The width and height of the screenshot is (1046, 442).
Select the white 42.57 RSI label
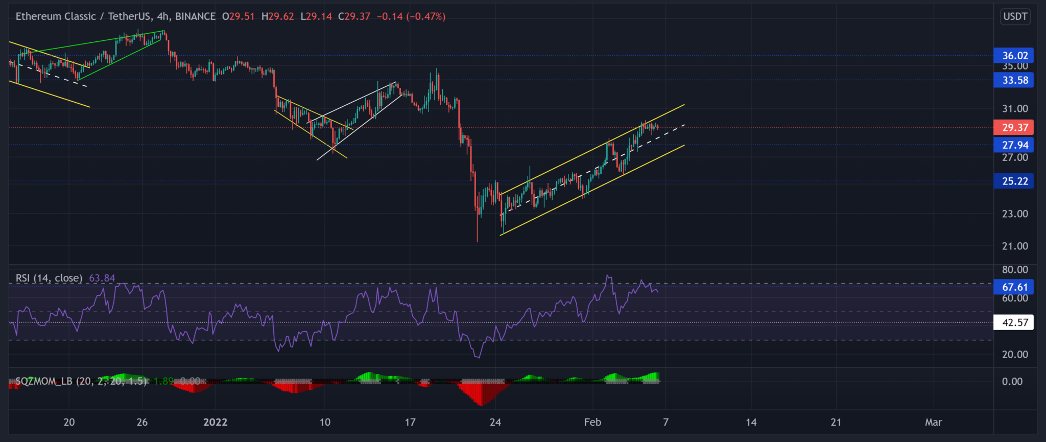click(1014, 322)
